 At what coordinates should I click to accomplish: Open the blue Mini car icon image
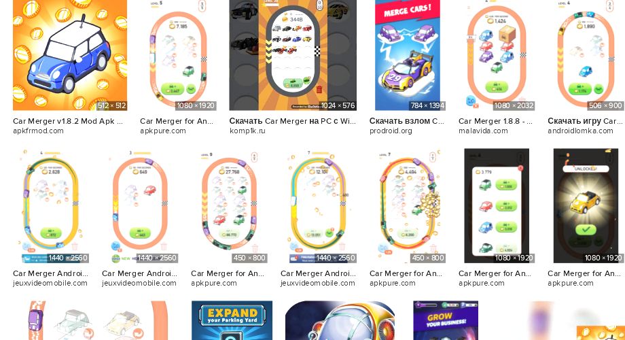(70, 55)
